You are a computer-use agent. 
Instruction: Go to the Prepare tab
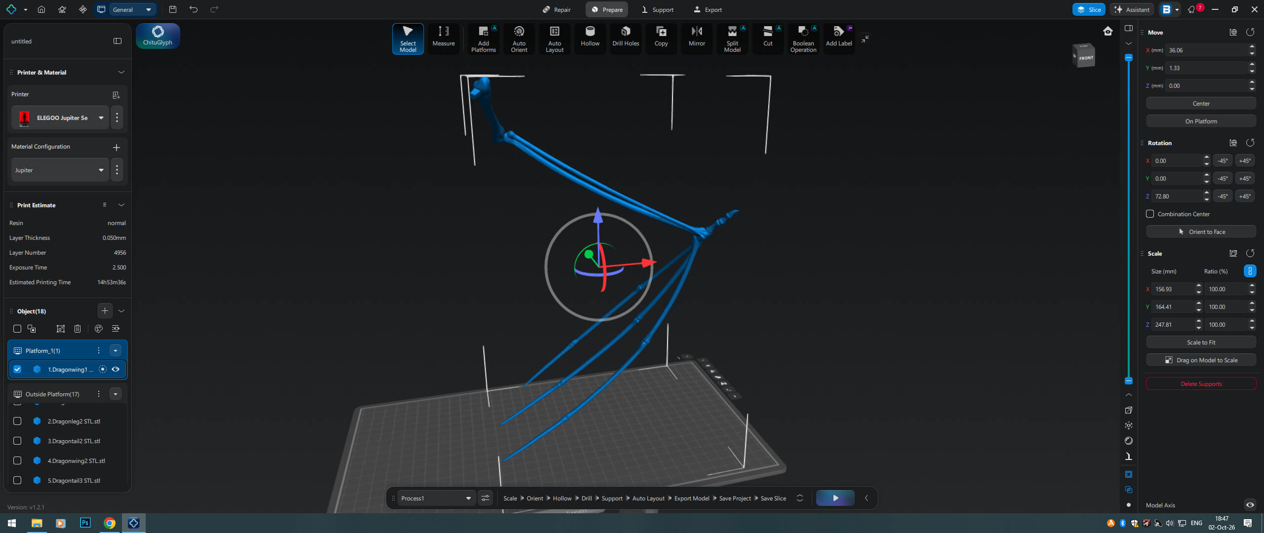click(607, 9)
